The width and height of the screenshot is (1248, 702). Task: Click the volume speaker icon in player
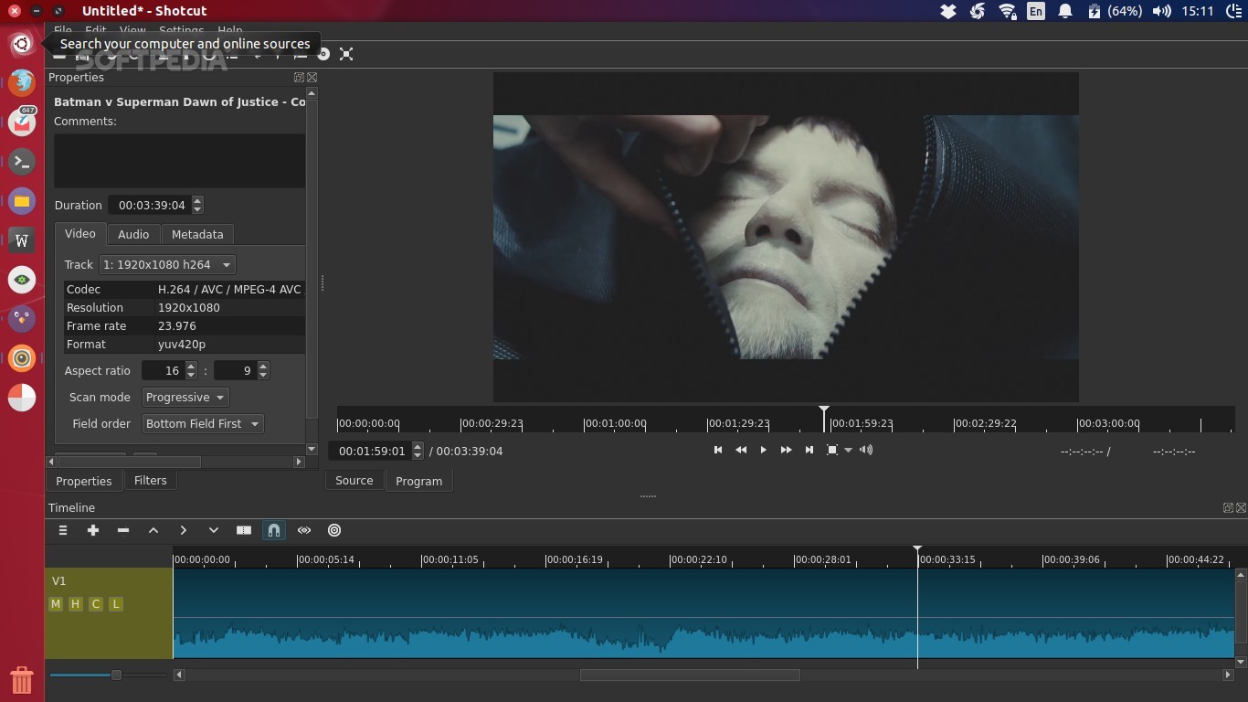click(866, 450)
